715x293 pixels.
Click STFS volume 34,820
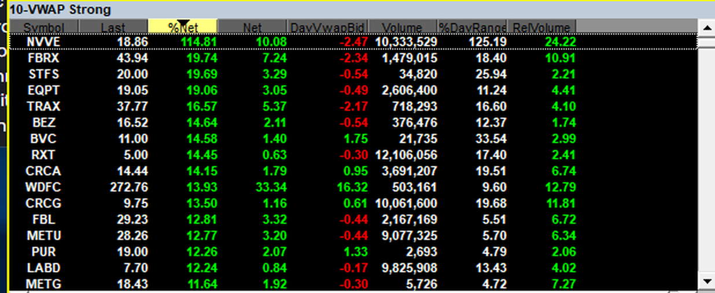(x=418, y=74)
